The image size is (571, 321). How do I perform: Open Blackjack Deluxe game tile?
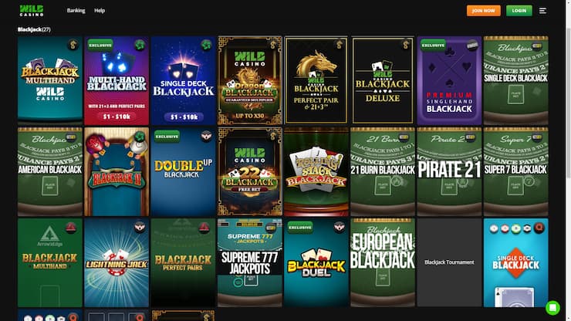pyautogui.click(x=383, y=80)
